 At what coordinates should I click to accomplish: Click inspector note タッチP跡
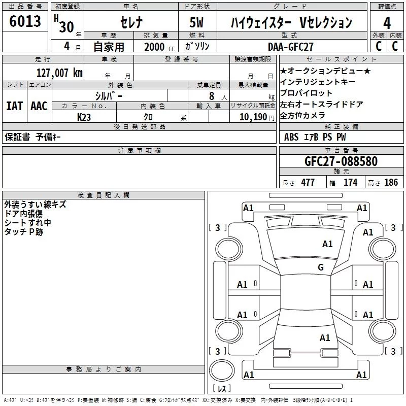pyautogui.click(x=23, y=232)
